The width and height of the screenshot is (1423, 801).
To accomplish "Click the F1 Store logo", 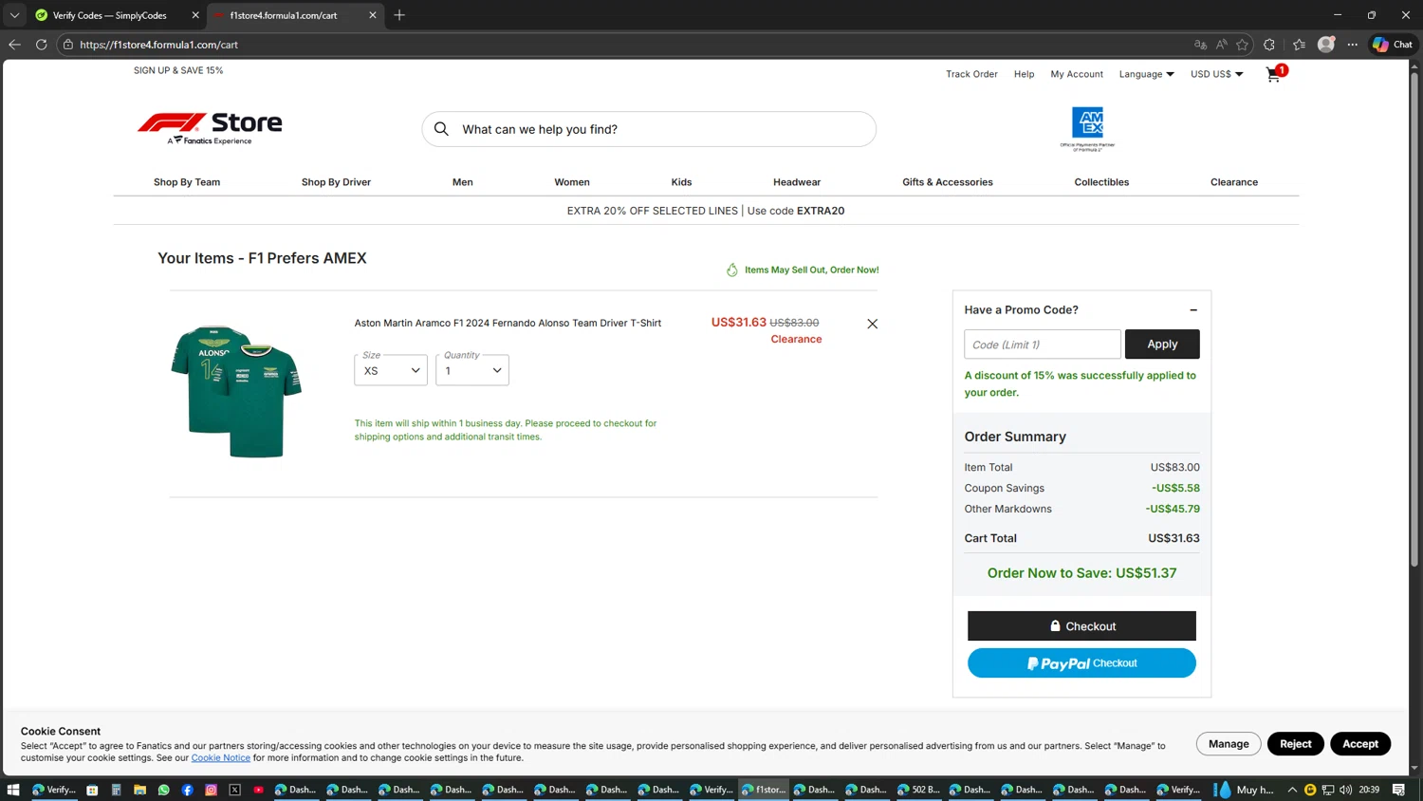I will click(x=210, y=128).
